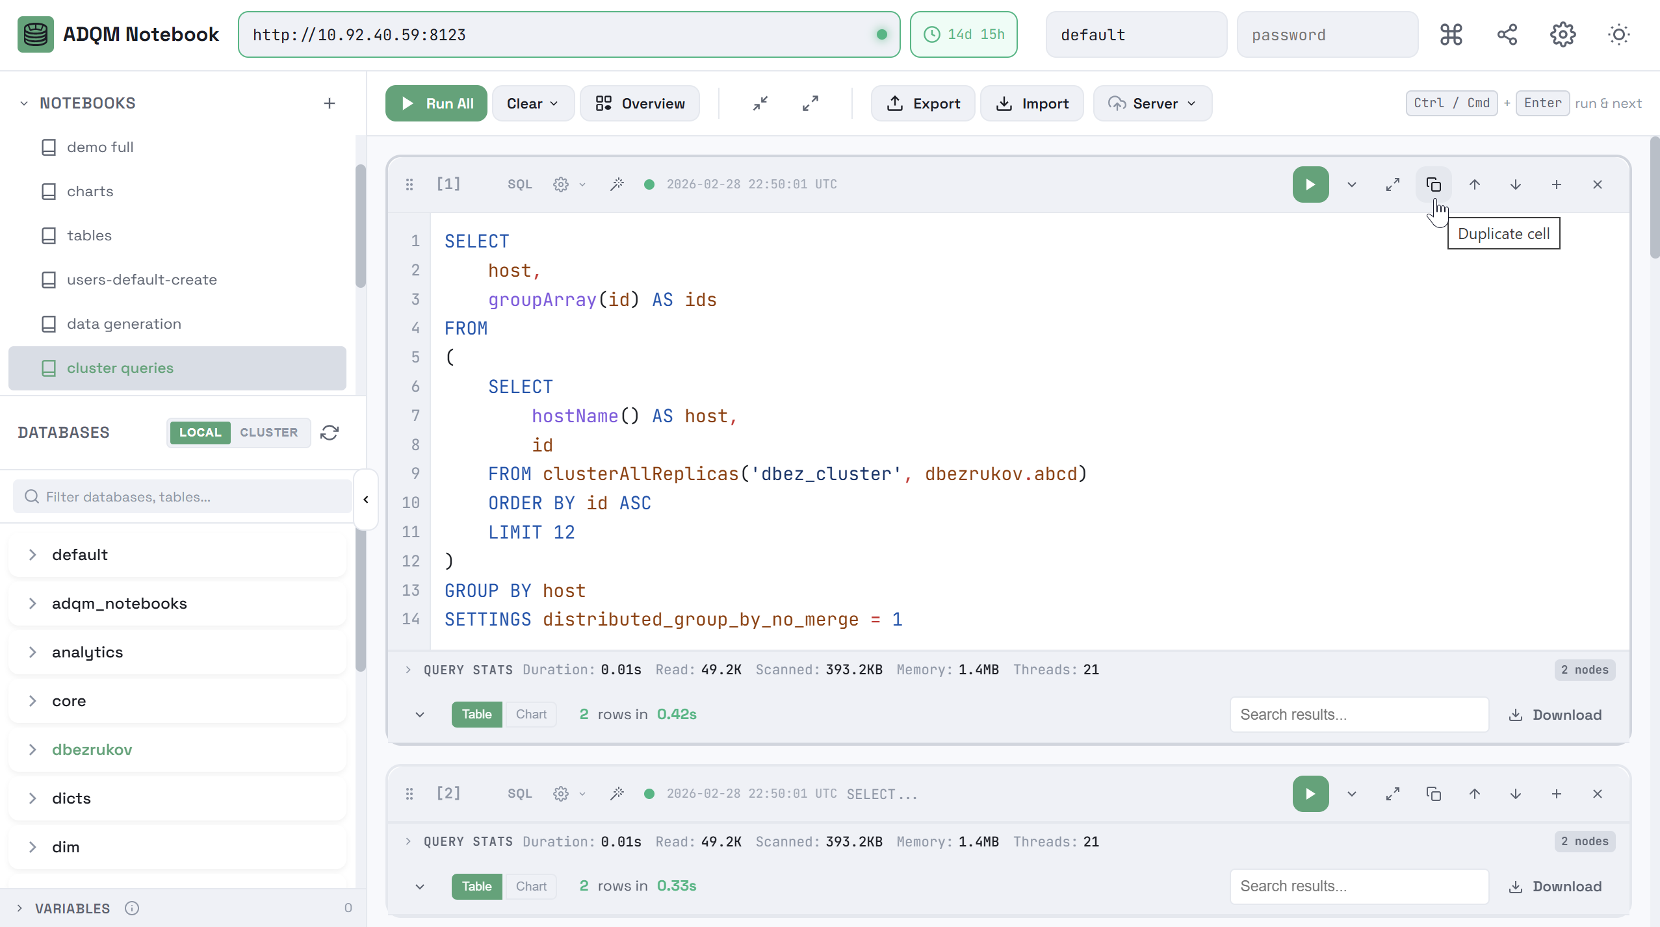Open run options dropdown for cell [1]
1660x927 pixels.
[1351, 184]
